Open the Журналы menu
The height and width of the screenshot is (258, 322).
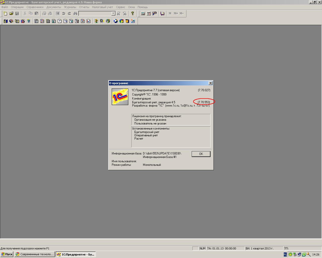[70, 7]
